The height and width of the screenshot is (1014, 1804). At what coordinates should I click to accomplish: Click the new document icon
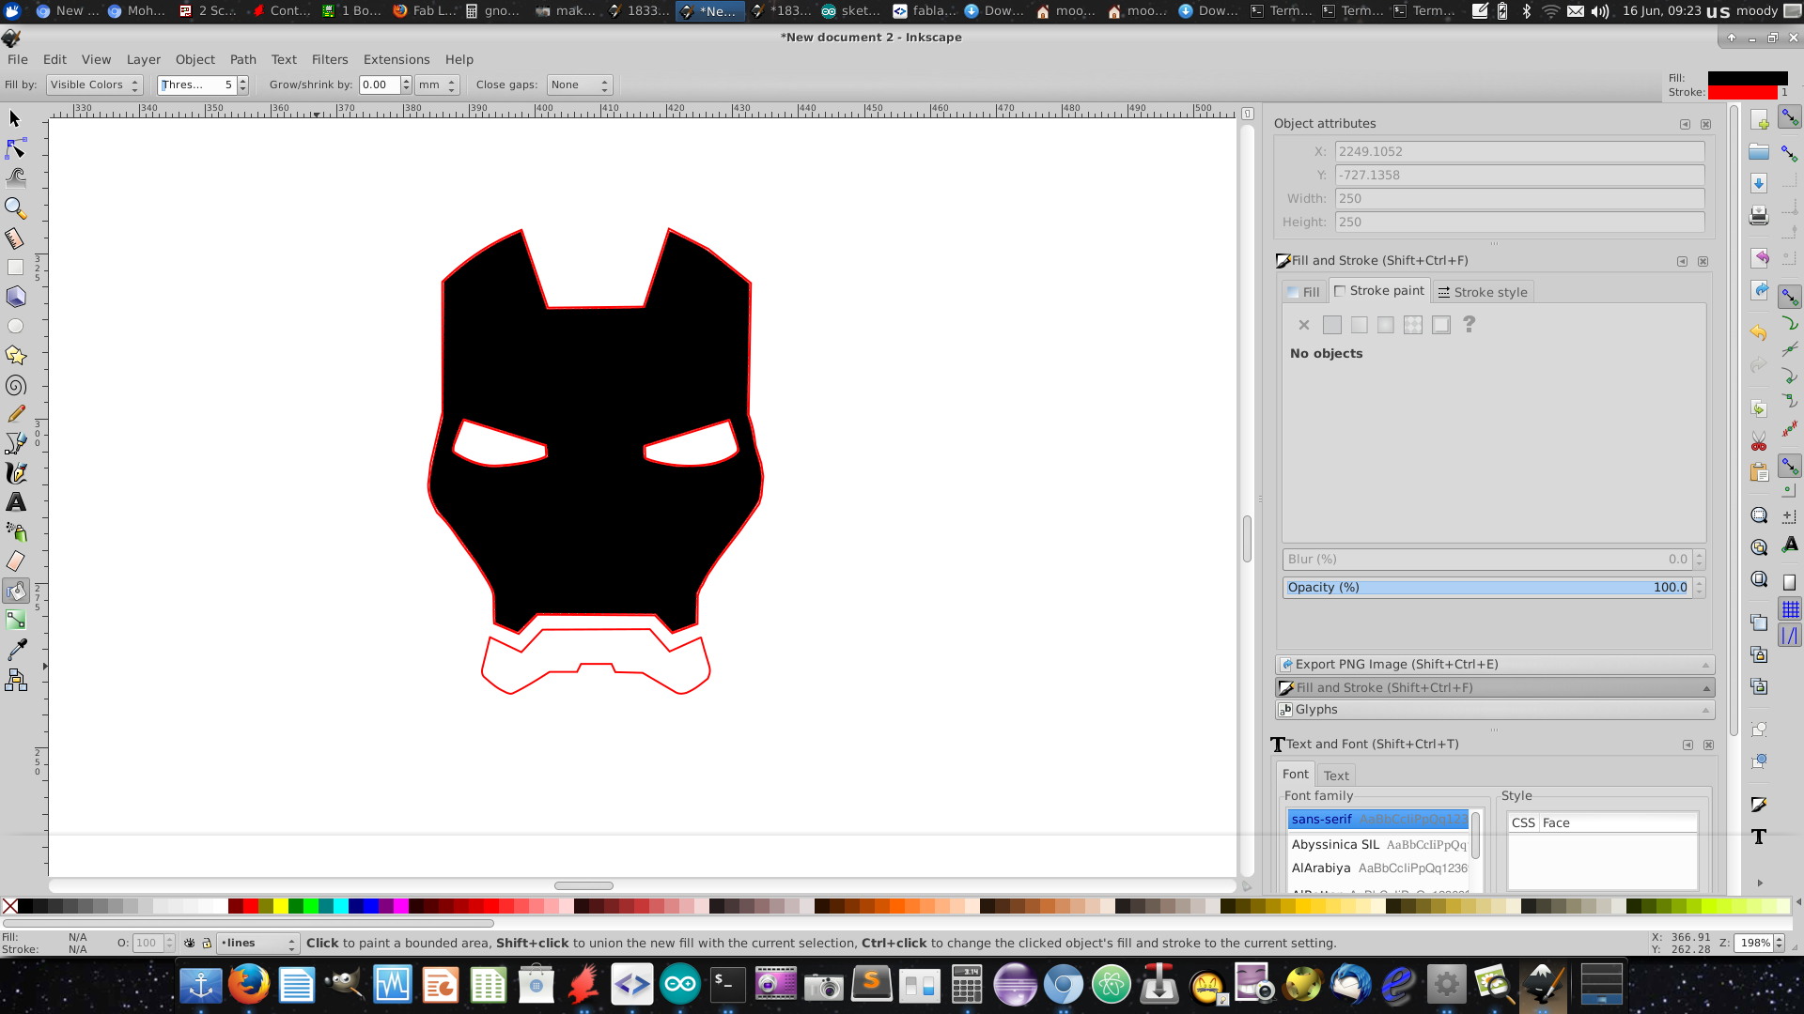pyautogui.click(x=1759, y=120)
